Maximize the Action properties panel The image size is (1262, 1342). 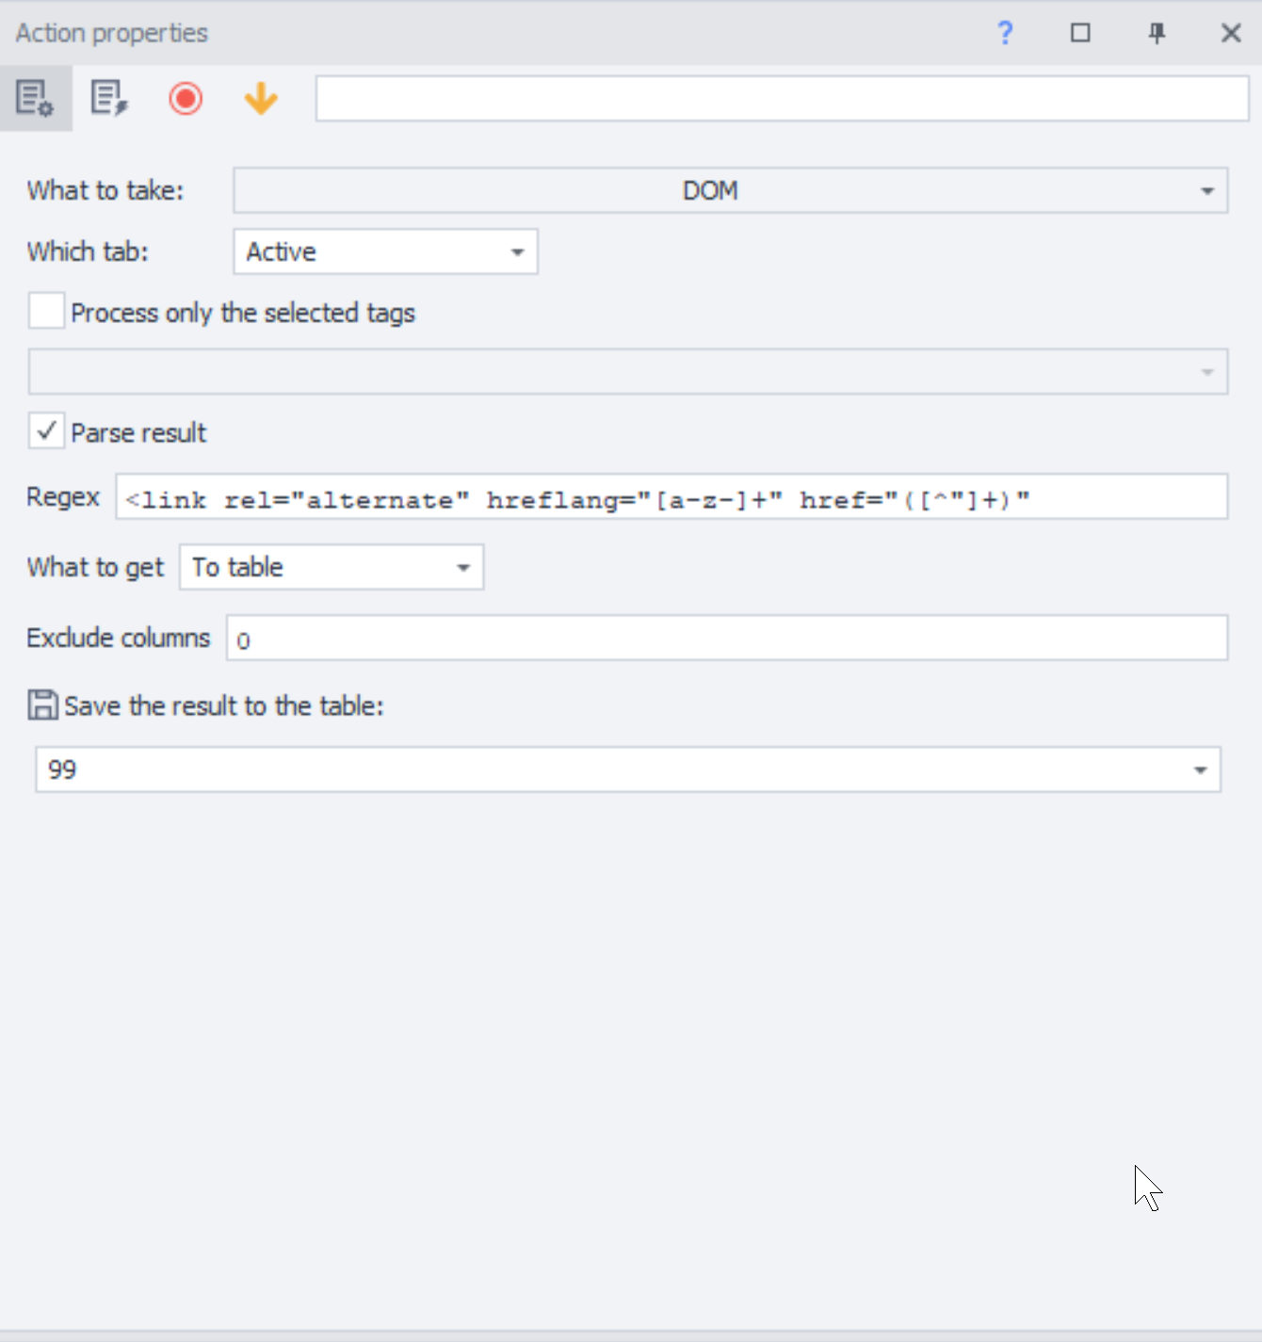pyautogui.click(x=1080, y=33)
